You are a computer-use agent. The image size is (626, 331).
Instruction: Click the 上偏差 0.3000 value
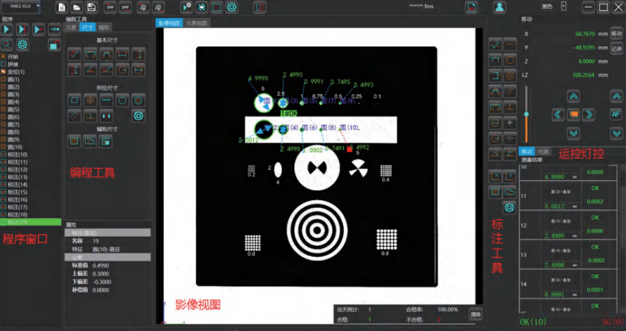102,274
